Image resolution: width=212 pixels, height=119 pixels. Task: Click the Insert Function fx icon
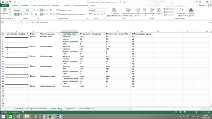tap(32, 22)
